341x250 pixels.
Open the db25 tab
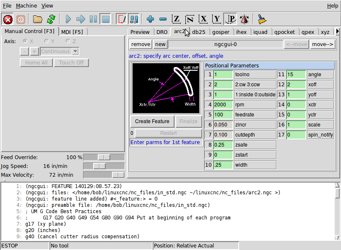coord(198,32)
